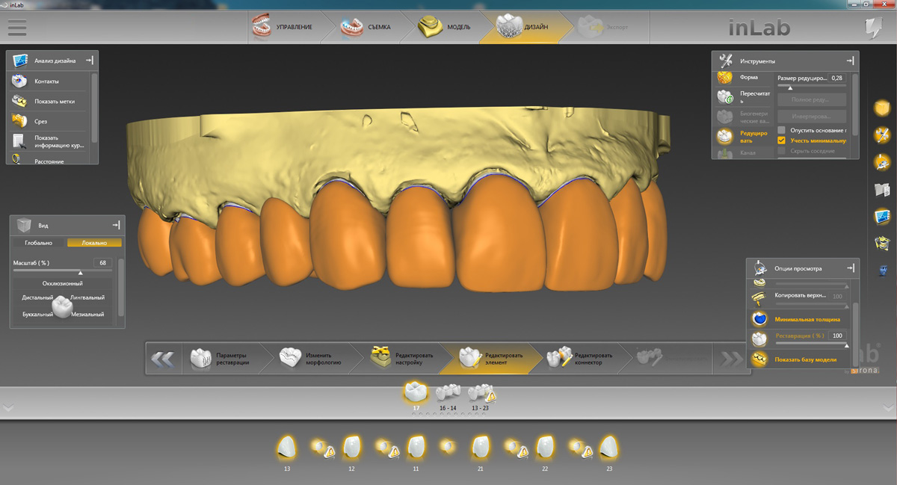Select the Расстояние distance tool

pyautogui.click(x=49, y=160)
